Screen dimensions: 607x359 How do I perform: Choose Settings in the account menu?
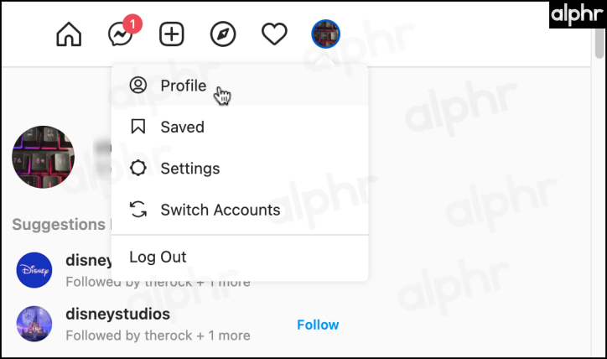(240, 168)
